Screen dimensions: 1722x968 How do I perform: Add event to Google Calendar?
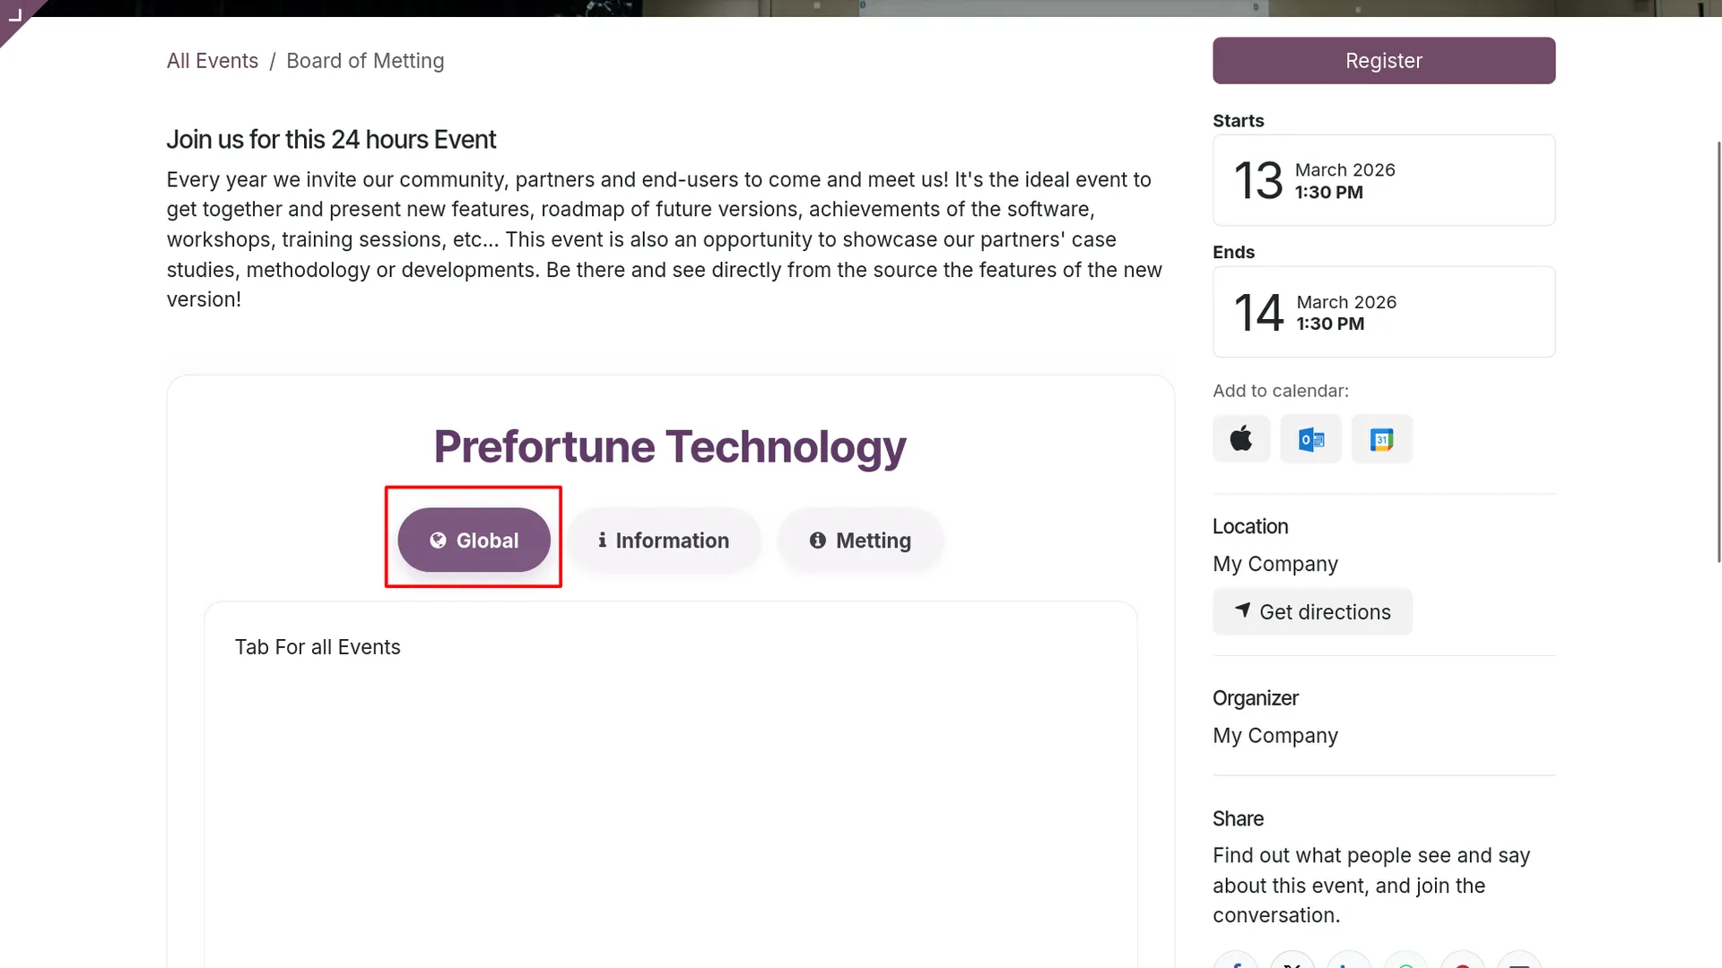(1382, 439)
